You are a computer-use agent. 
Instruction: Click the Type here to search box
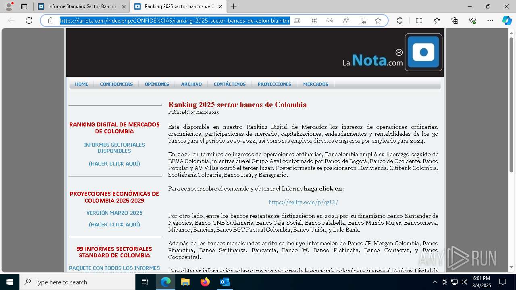tap(77, 282)
